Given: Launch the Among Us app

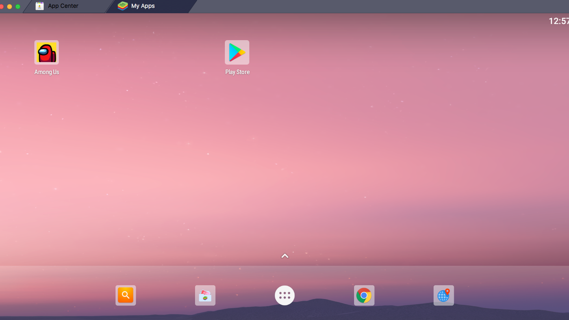Looking at the screenshot, I should 46,52.
